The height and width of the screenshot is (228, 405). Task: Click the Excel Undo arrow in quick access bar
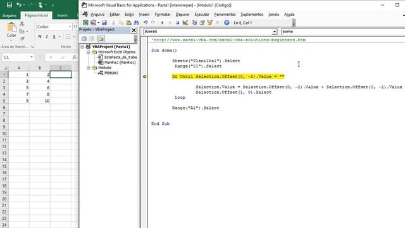(19, 5)
